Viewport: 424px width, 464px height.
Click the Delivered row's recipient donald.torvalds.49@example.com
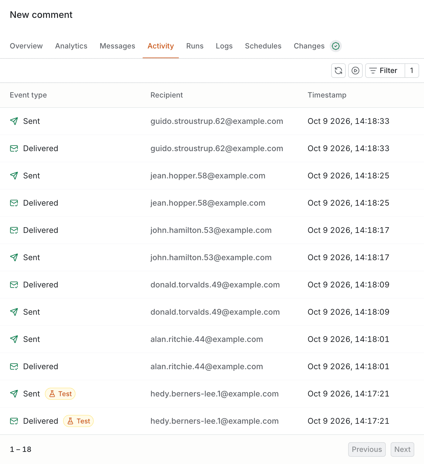pyautogui.click(x=215, y=285)
